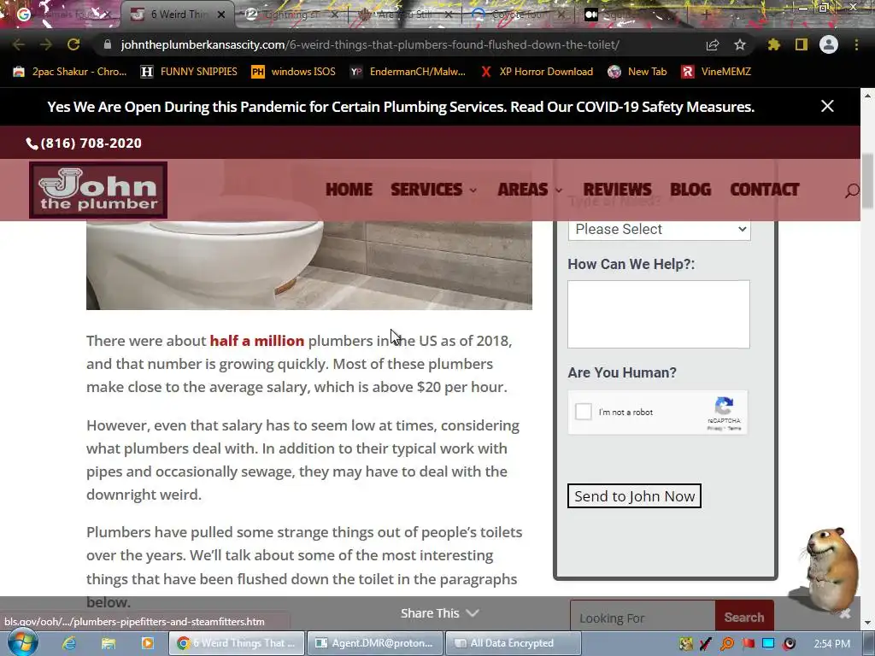Viewport: 875px width, 656px height.
Task: Go to the HOME page
Action: tap(349, 190)
